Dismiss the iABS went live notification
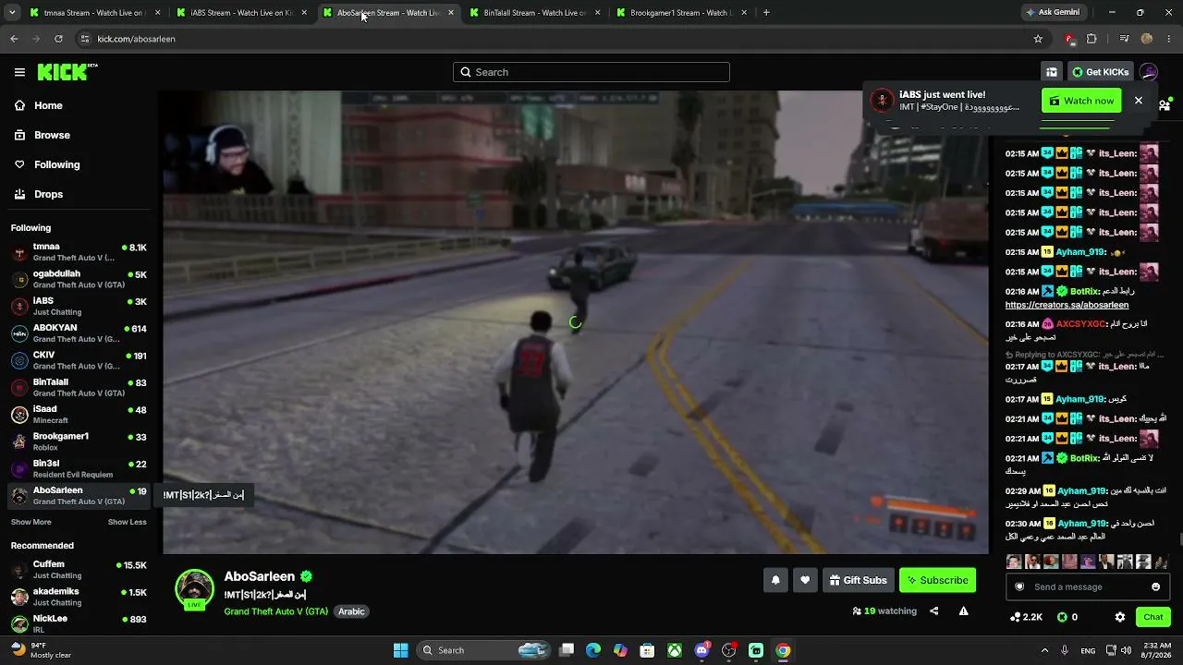The image size is (1183, 665). 1139,101
